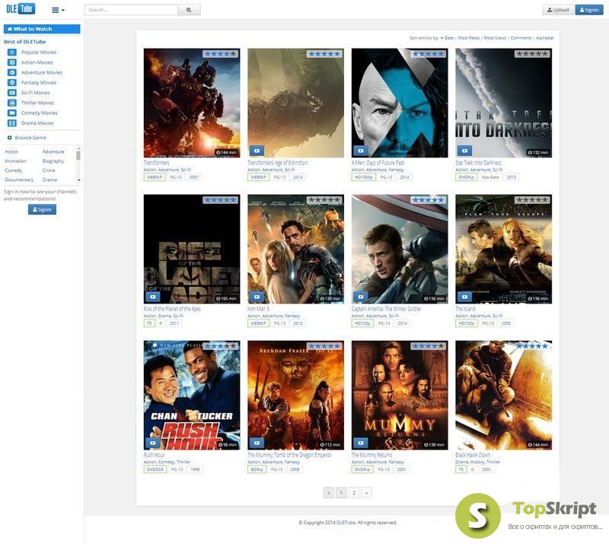Click the Browse Genre circle icon
Viewport: 609px width, 544px height.
tap(10, 138)
